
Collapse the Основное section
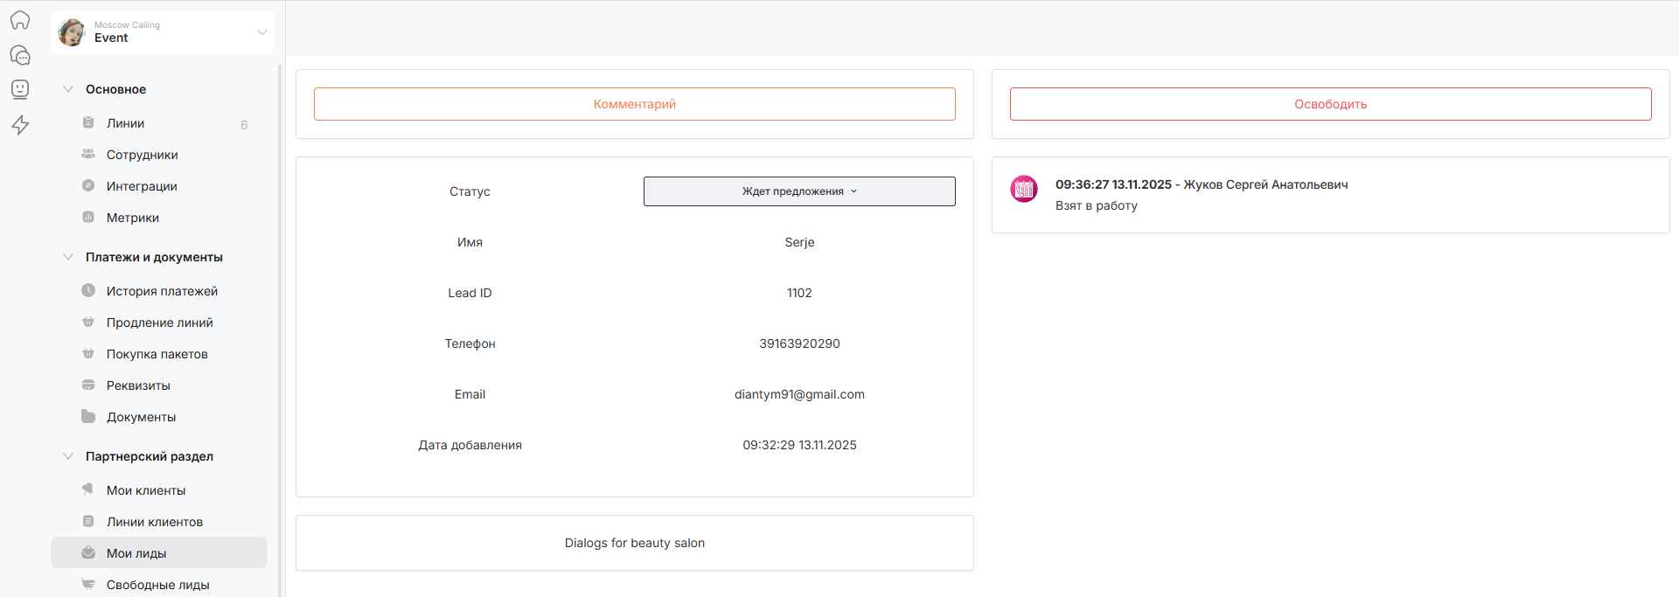[68, 89]
